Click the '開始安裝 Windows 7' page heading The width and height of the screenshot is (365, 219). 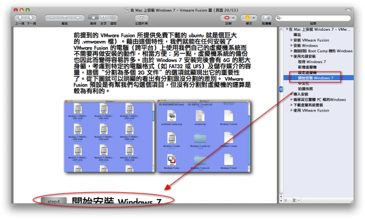(116, 201)
